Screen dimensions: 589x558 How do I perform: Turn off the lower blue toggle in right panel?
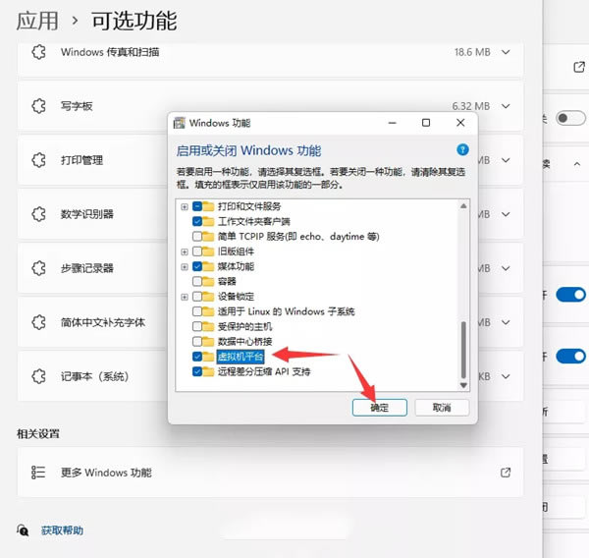(570, 356)
